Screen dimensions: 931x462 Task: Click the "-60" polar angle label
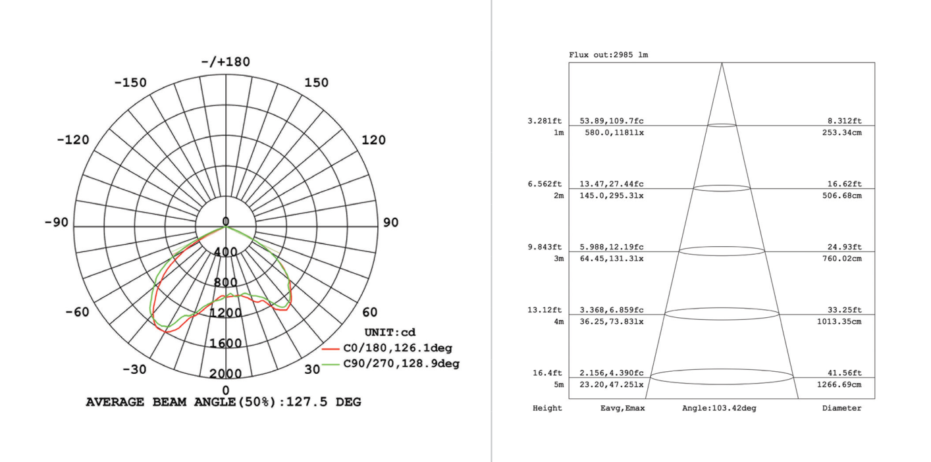(77, 312)
